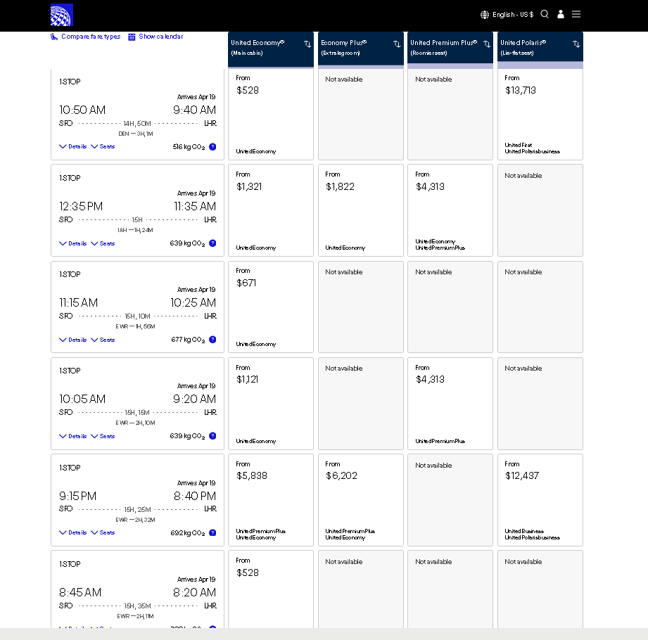Click Economy Plus (Extra legroom) column header
Image resolution: width=648 pixels, height=640 pixels.
361,49
